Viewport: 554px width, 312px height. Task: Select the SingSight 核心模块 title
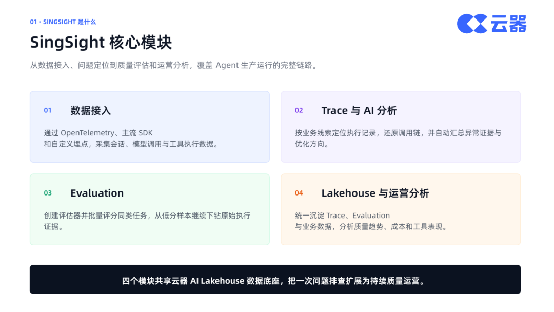tap(101, 43)
